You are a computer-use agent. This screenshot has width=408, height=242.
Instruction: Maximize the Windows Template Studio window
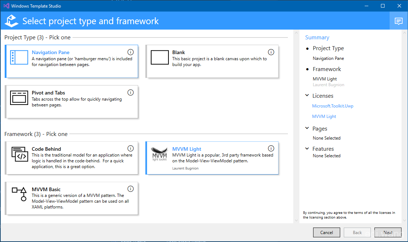[382, 6]
